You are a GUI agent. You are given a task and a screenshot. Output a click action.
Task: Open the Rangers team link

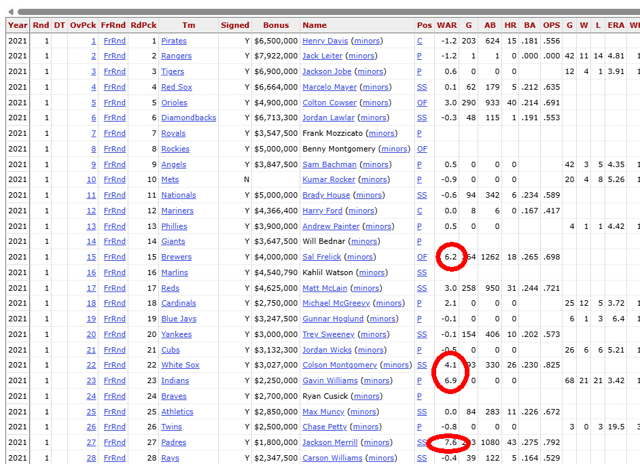point(177,56)
